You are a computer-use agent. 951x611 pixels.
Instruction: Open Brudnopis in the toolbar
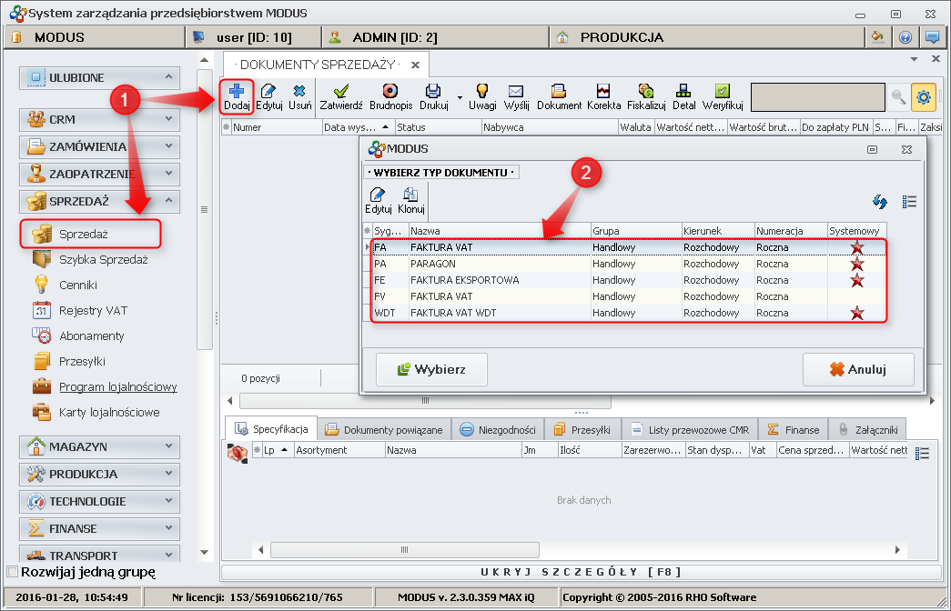[x=390, y=91]
